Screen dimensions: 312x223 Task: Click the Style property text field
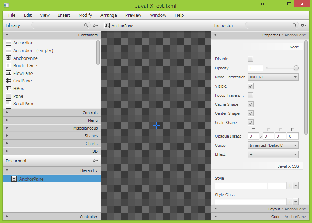click(x=241, y=186)
